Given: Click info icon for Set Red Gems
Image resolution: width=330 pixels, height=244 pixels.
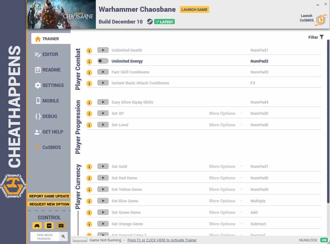Looking at the screenshot, I should [89, 178].
